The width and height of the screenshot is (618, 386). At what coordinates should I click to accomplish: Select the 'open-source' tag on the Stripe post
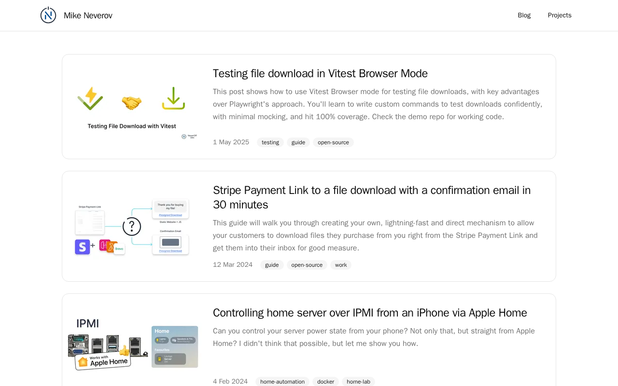click(307, 265)
